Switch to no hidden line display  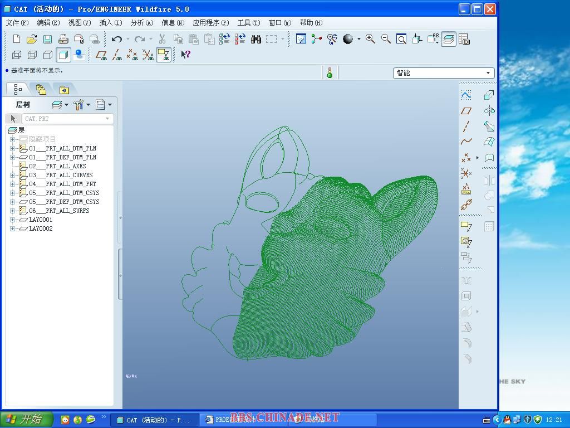coord(48,55)
